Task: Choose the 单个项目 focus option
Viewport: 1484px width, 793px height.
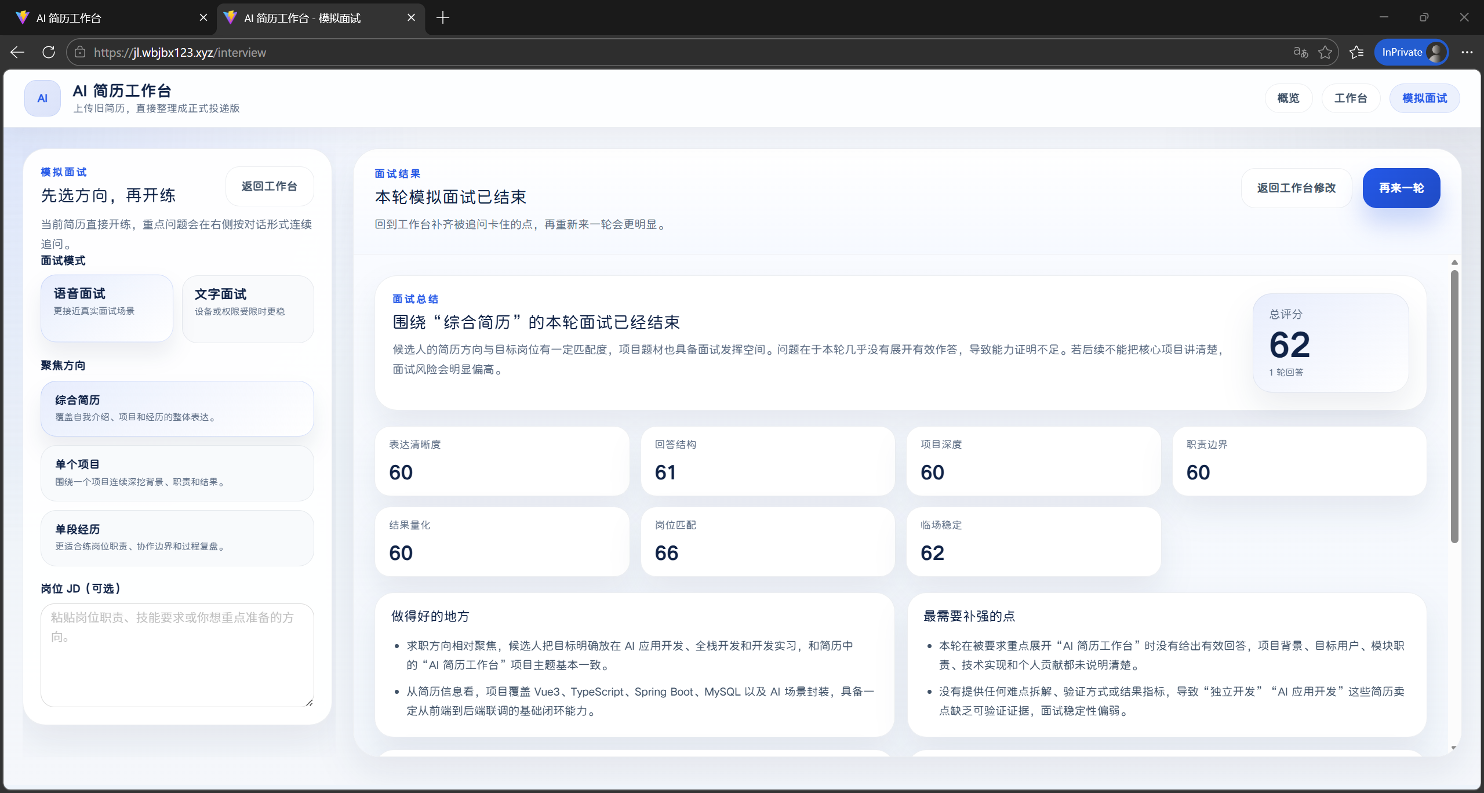Action: [x=177, y=472]
